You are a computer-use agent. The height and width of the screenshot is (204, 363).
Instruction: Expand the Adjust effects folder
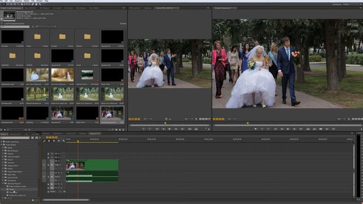point(3,147)
